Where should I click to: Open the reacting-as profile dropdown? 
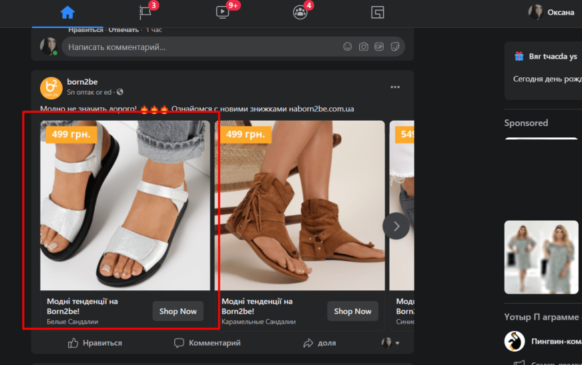[390, 343]
